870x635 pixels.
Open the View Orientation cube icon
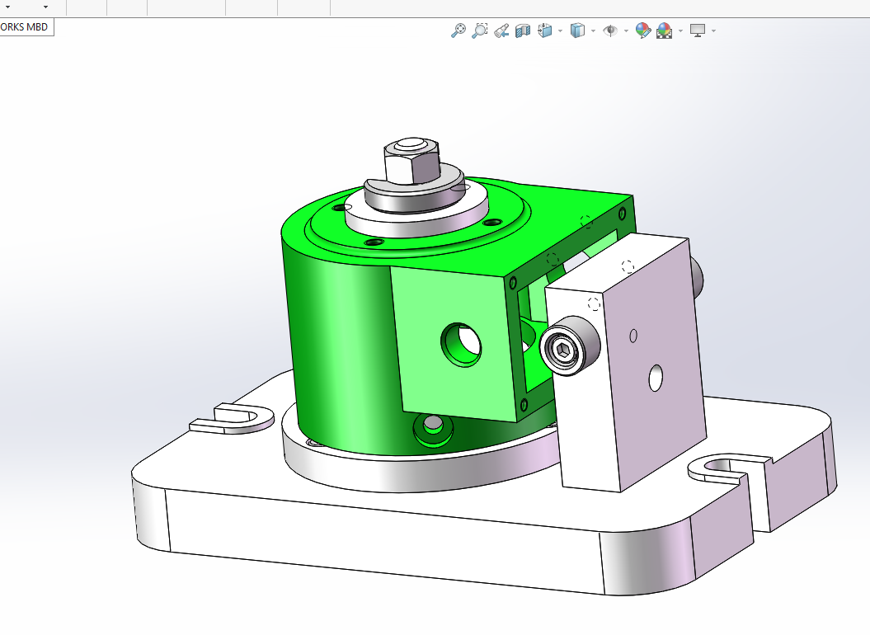coord(545,31)
